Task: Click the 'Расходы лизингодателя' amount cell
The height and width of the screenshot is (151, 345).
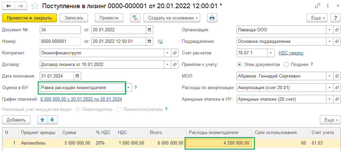Action: [219, 143]
